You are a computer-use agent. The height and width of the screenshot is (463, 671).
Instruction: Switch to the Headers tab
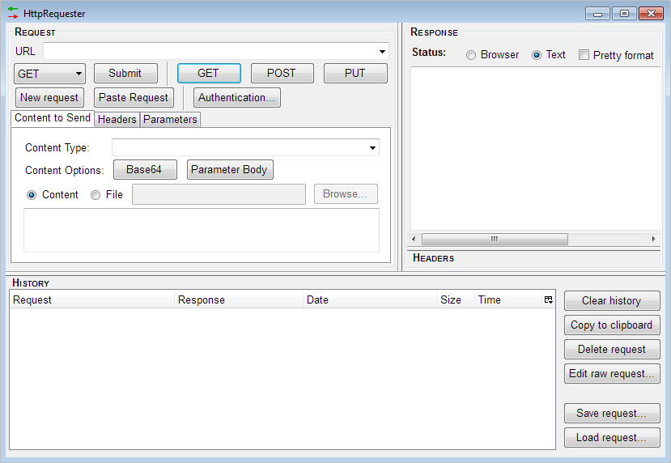click(117, 120)
